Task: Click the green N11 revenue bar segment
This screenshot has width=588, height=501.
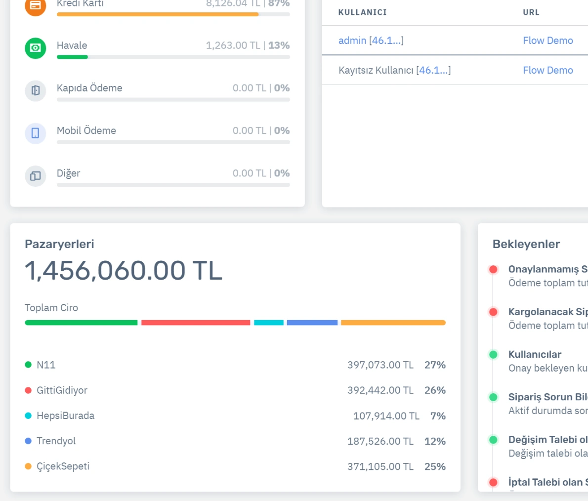Action: coord(81,323)
